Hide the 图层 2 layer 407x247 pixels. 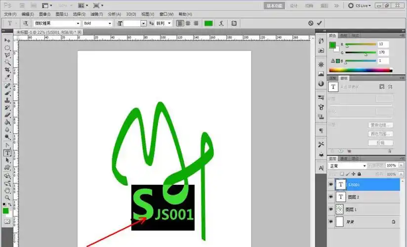[331, 197]
